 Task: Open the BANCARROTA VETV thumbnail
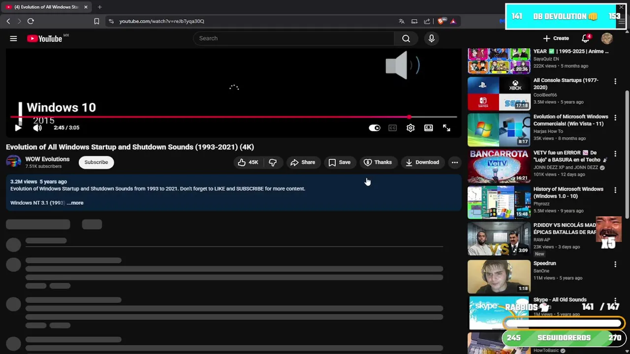[499, 166]
